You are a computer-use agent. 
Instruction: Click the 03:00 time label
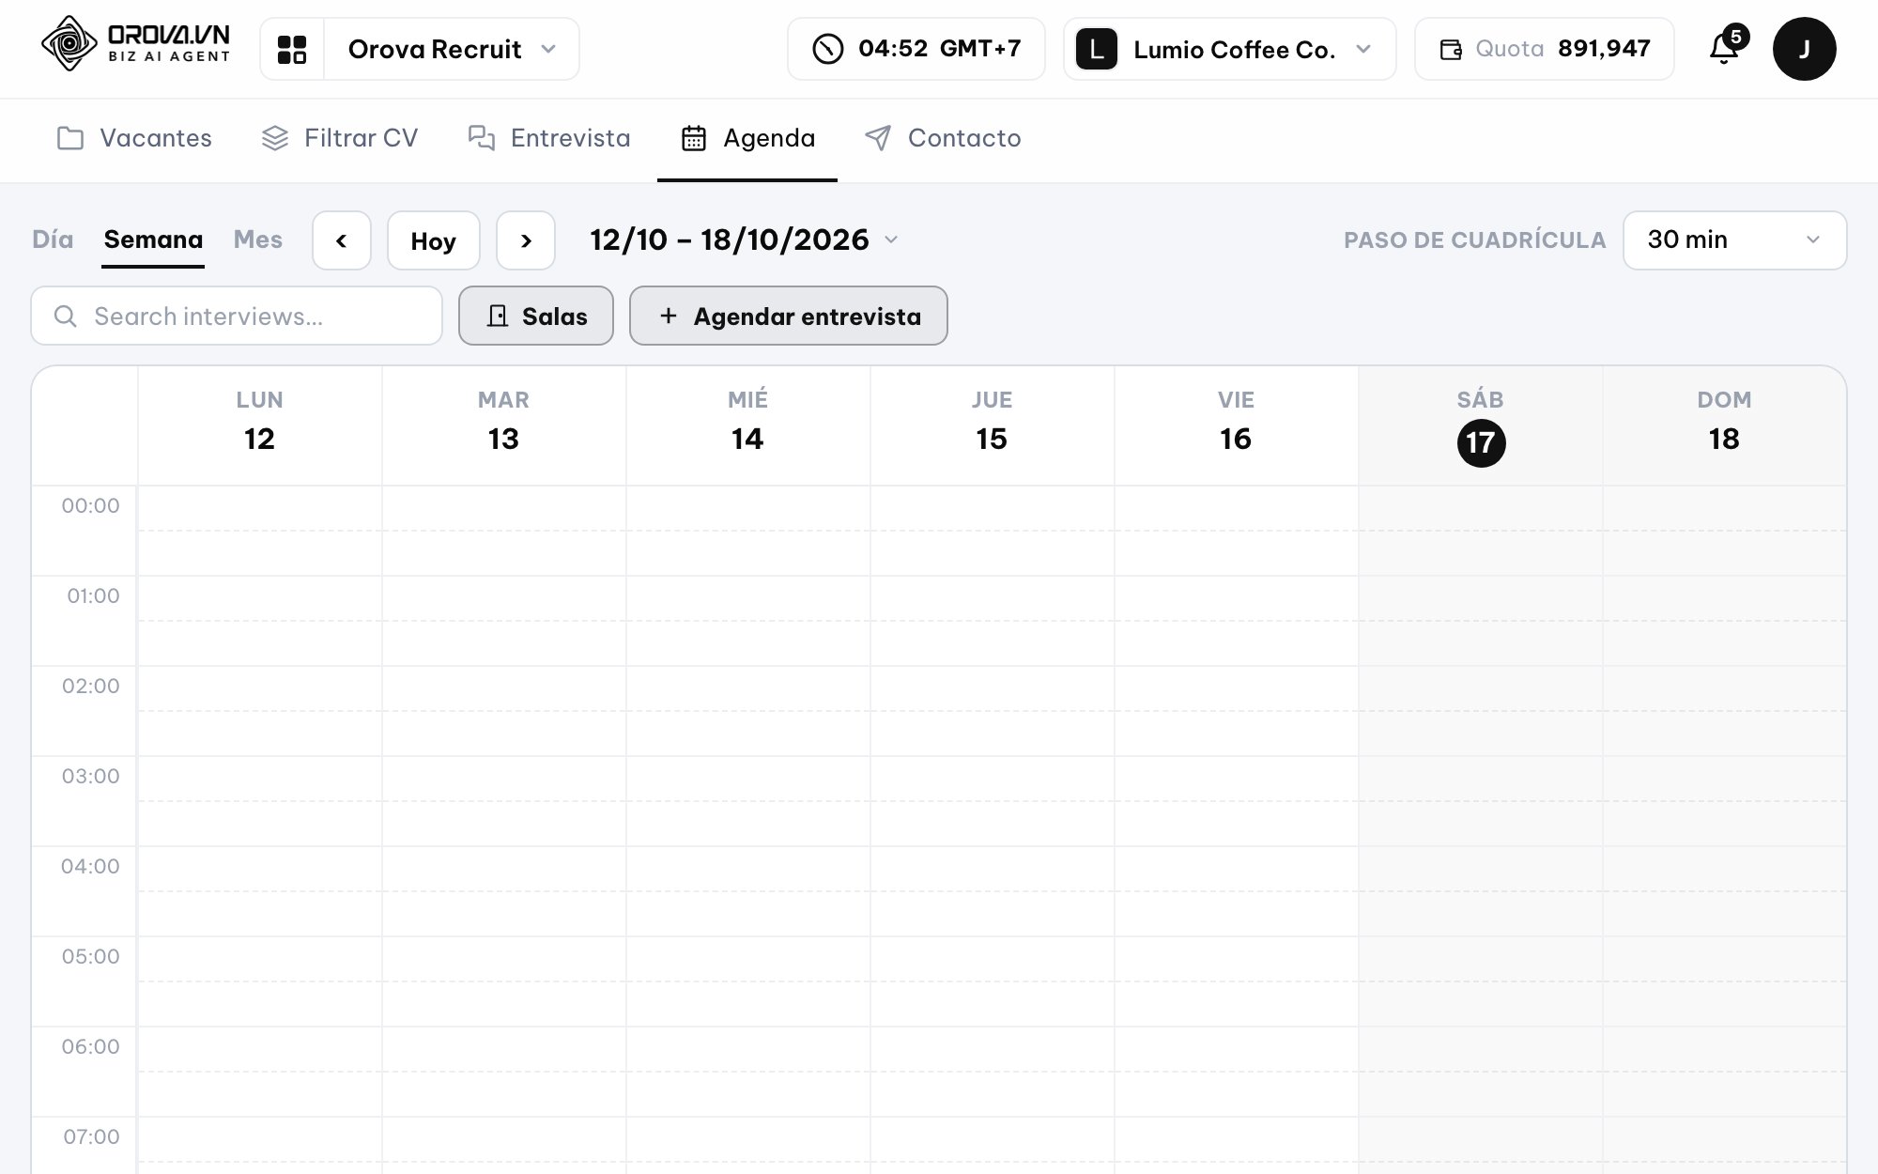point(90,777)
